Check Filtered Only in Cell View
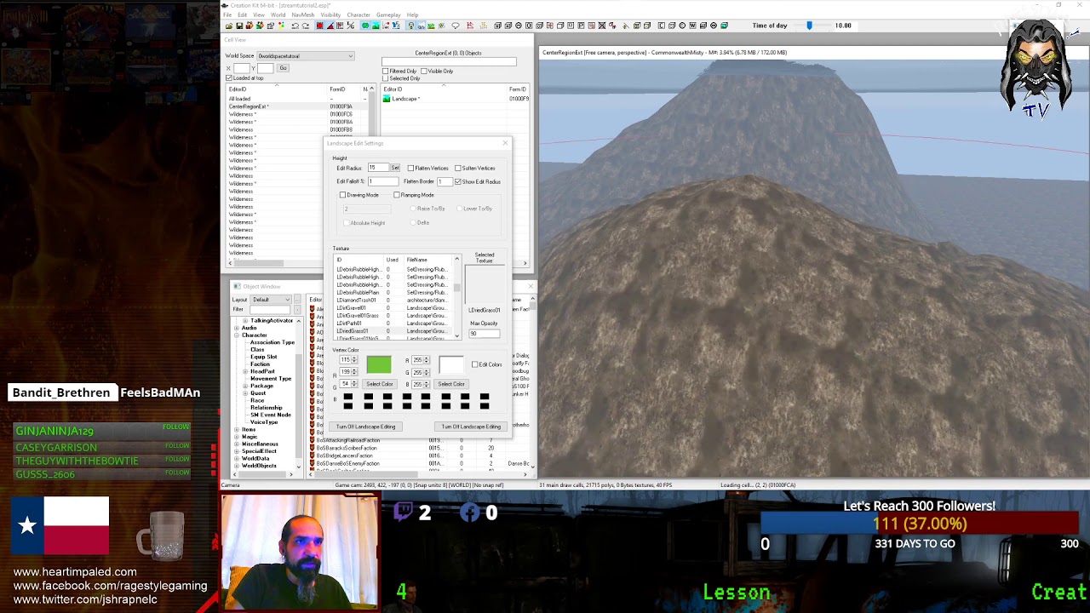This screenshot has width=1090, height=613. (386, 72)
